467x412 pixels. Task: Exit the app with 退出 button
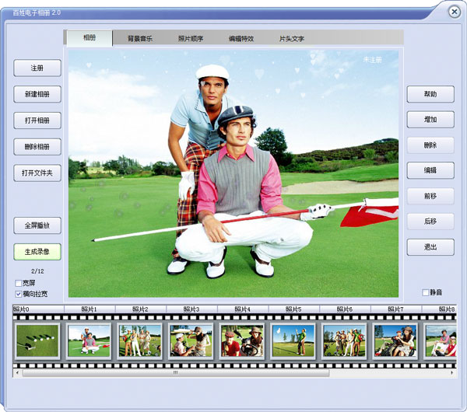[x=430, y=247]
